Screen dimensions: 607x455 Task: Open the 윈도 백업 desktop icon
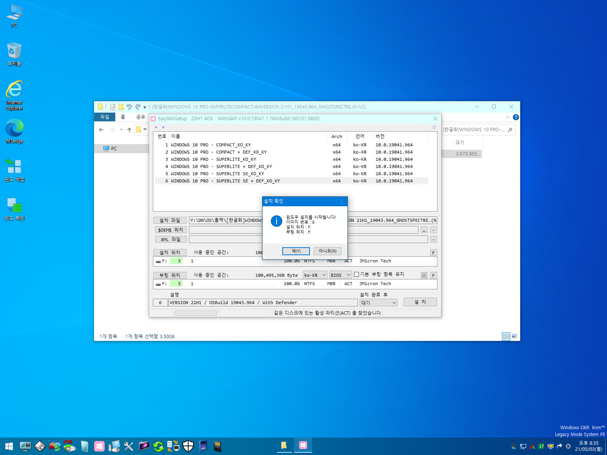tap(14, 170)
